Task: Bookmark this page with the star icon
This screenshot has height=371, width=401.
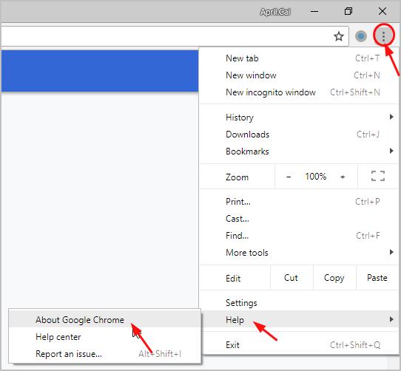Action: pos(339,36)
